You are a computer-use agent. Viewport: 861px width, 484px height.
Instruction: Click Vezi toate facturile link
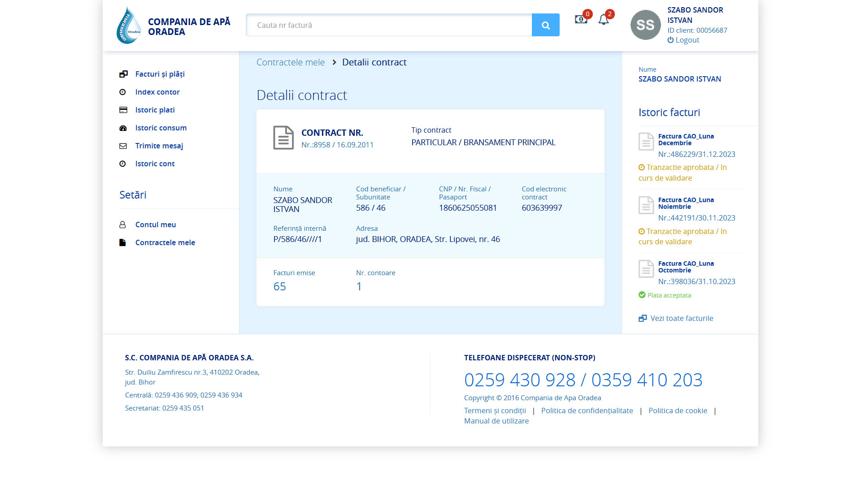coord(681,318)
